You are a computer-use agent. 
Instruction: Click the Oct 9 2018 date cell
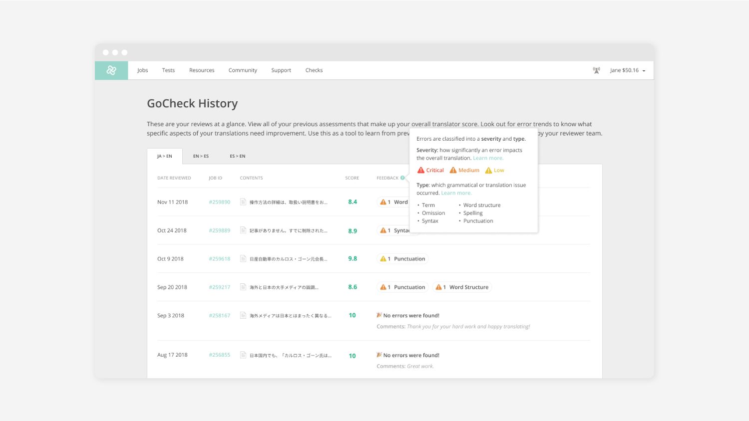pos(170,259)
